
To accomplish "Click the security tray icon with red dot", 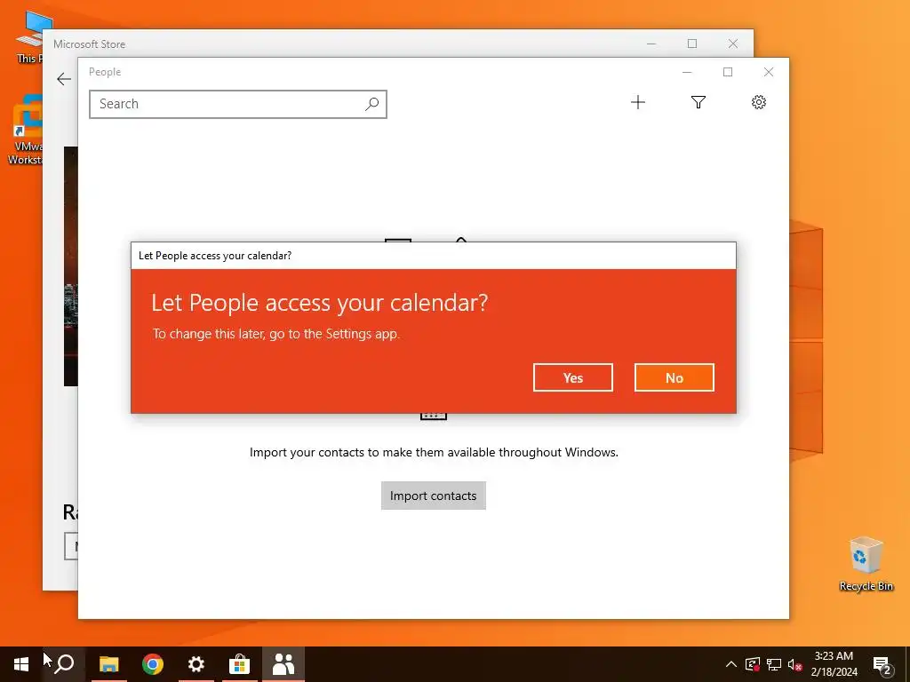I will point(753,664).
